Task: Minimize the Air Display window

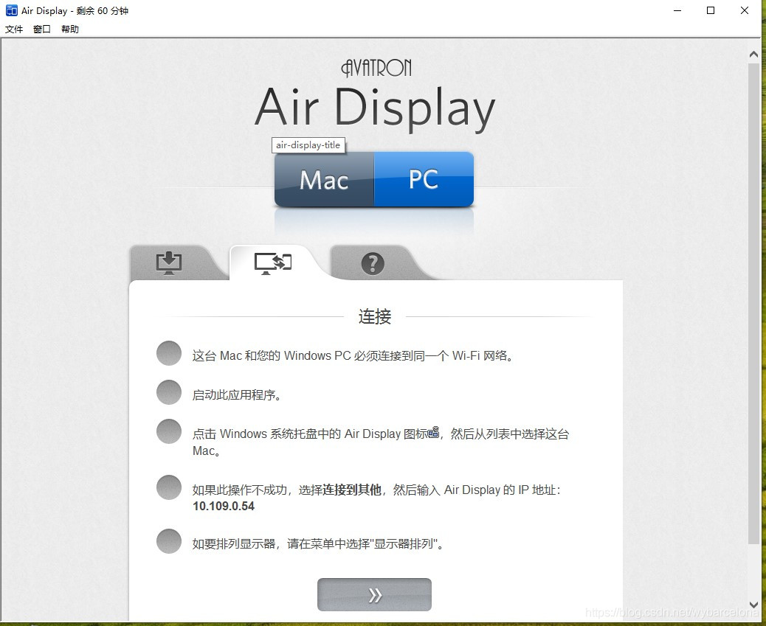Action: click(x=677, y=10)
